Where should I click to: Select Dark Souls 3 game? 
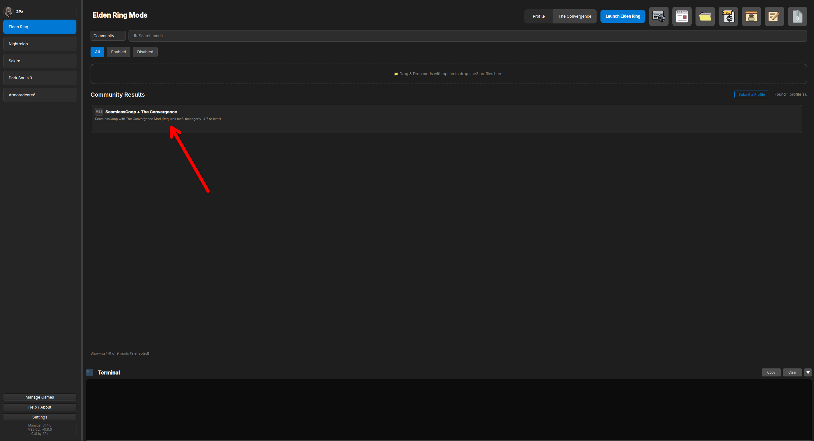40,78
